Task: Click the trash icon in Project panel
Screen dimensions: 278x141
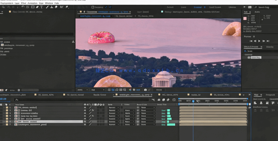Action: coord(19,90)
